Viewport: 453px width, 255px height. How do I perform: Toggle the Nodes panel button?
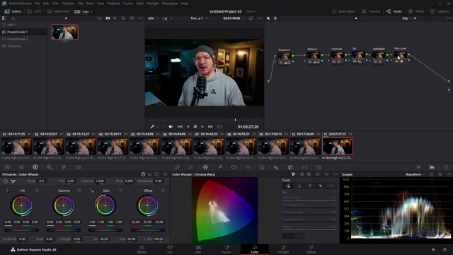394,11
